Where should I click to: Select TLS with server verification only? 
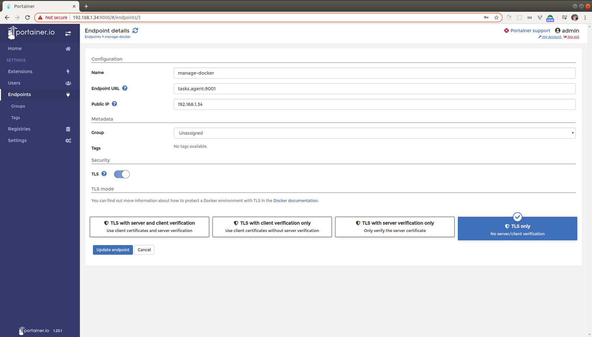tap(395, 227)
